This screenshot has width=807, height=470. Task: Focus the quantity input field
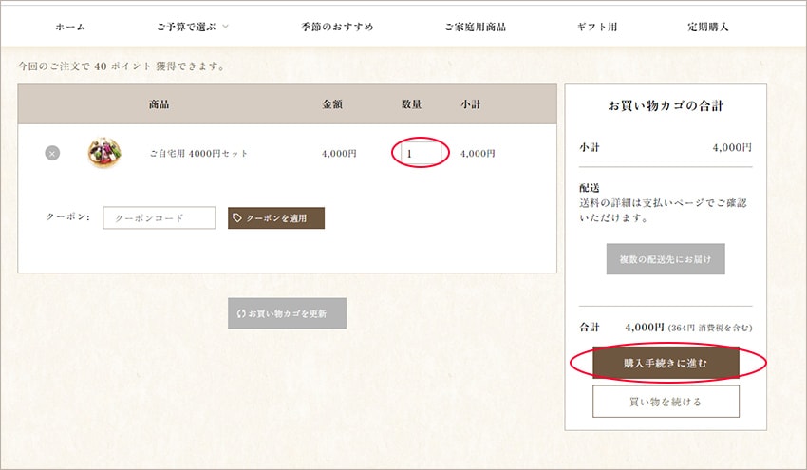click(421, 153)
